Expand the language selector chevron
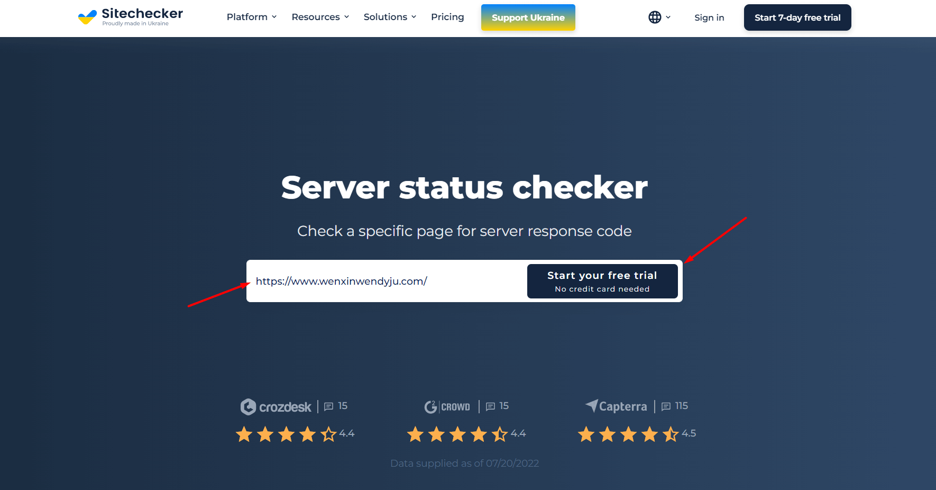Viewport: 936px width, 490px height. click(668, 17)
